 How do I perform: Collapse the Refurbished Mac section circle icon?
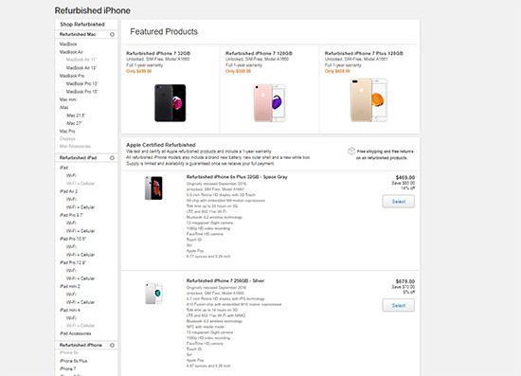[x=112, y=34]
